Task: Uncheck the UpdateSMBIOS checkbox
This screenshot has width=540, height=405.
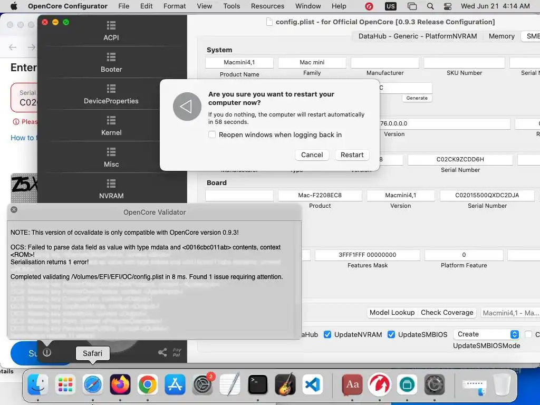Action: point(391,334)
